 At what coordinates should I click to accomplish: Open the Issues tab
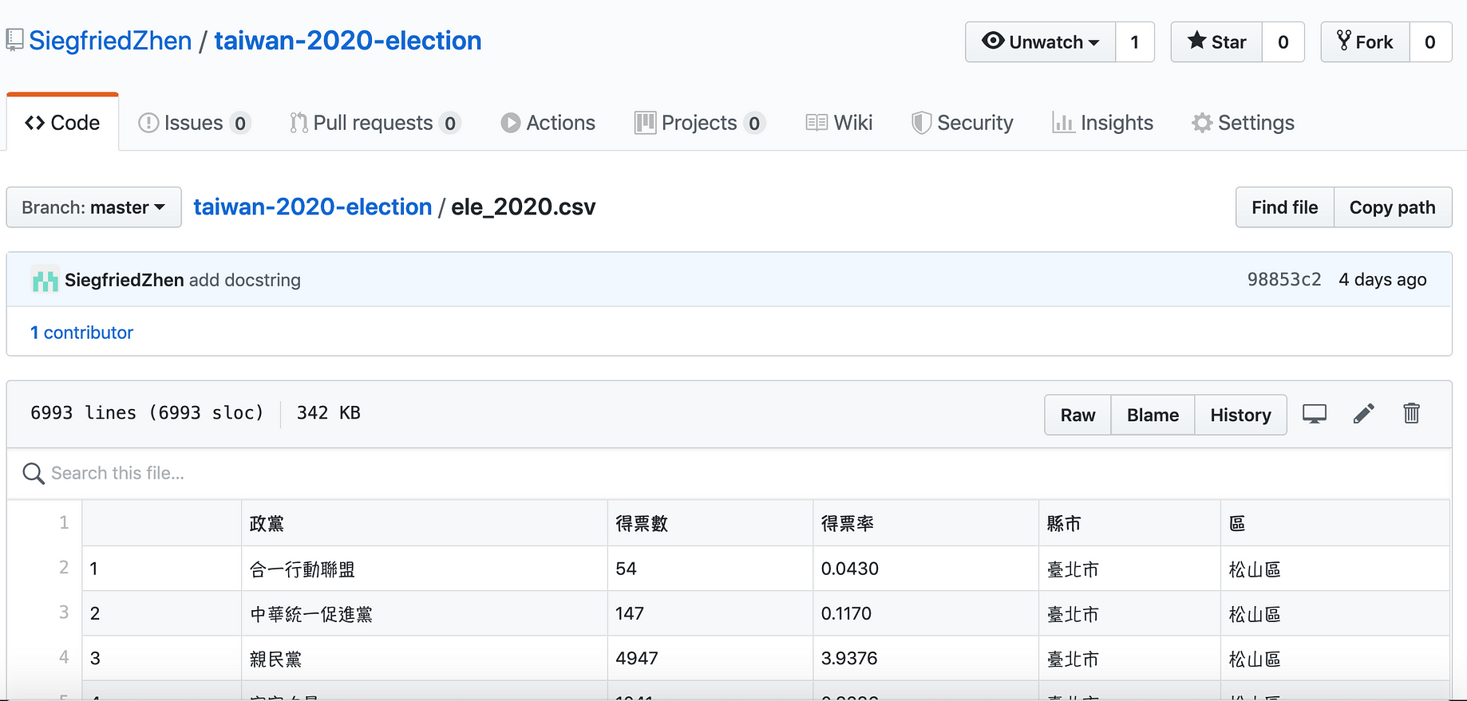[195, 123]
